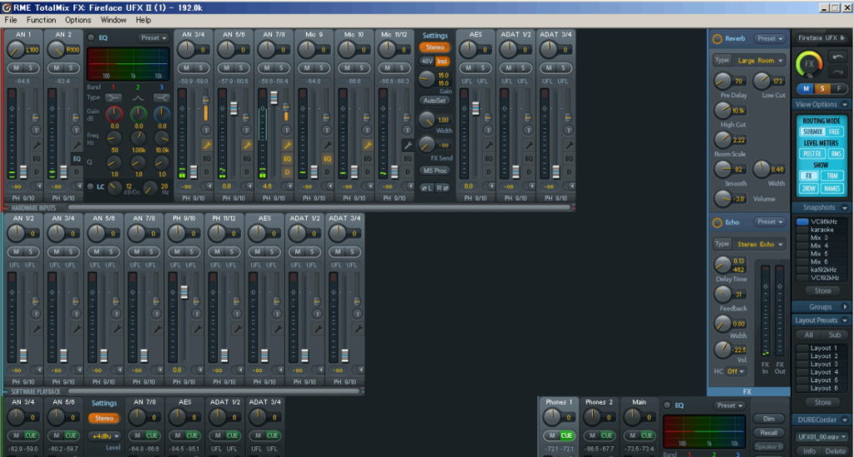Open EQ panel on AN 7/8 input channel
This screenshot has height=457, width=854.
pyautogui.click(x=287, y=159)
